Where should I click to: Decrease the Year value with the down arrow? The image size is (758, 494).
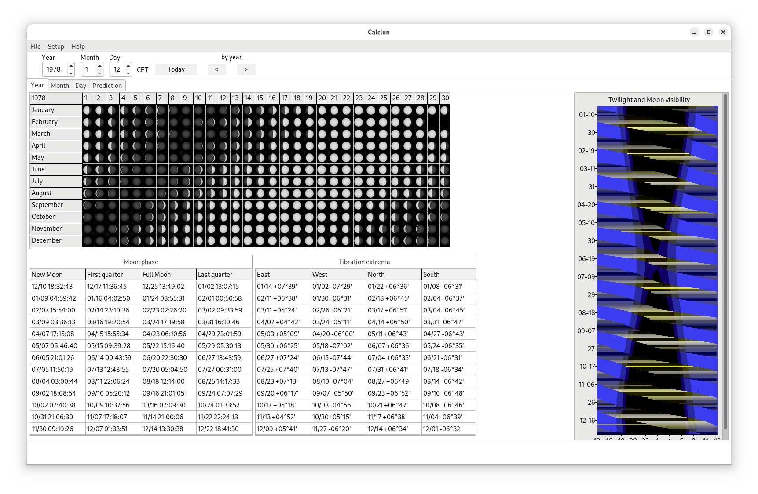pos(71,73)
